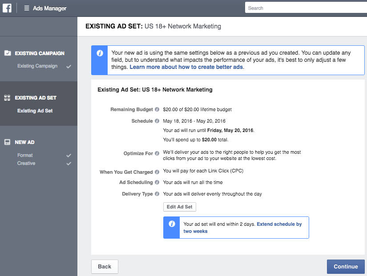Show Ad Scheduling info tooltip icon
This screenshot has width=367, height=276.
157,182
